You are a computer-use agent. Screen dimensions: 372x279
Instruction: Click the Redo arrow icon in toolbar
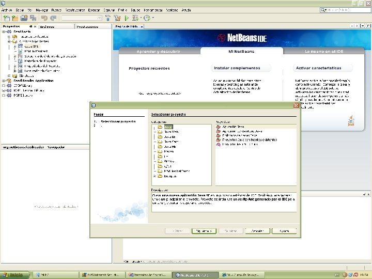tap(53, 18)
